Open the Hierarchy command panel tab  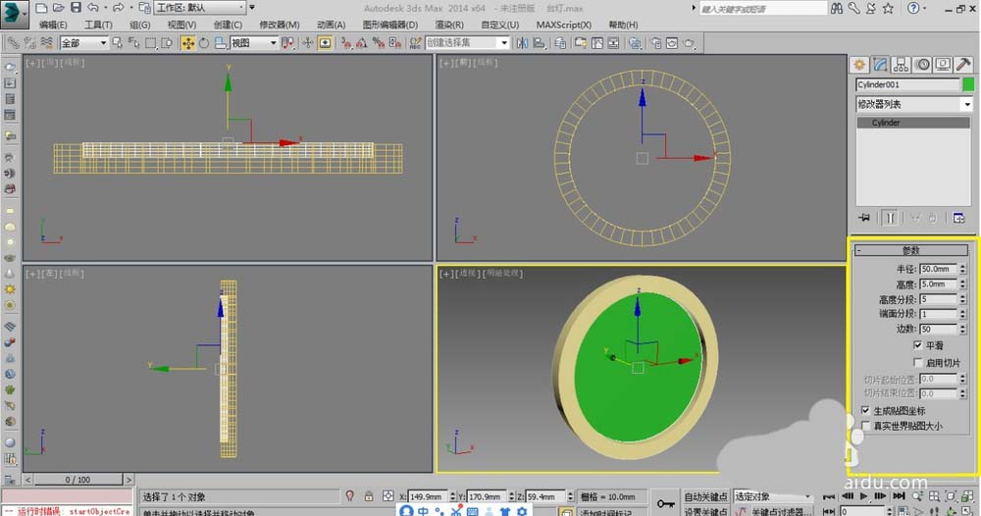click(901, 65)
